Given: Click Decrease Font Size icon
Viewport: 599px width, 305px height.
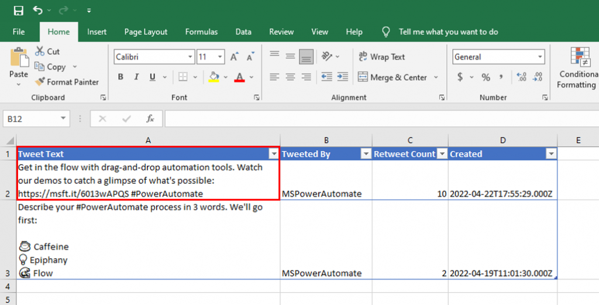Looking at the screenshot, I should (250, 57).
